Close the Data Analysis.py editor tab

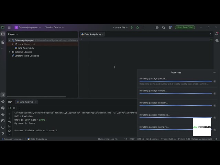(103, 34)
